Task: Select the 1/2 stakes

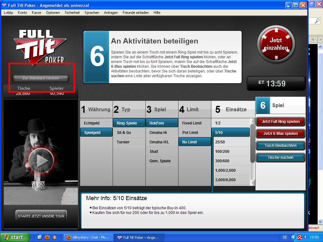Action: (231, 123)
